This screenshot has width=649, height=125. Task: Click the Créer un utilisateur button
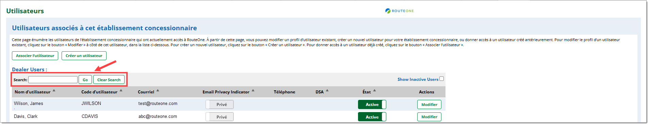[84, 56]
